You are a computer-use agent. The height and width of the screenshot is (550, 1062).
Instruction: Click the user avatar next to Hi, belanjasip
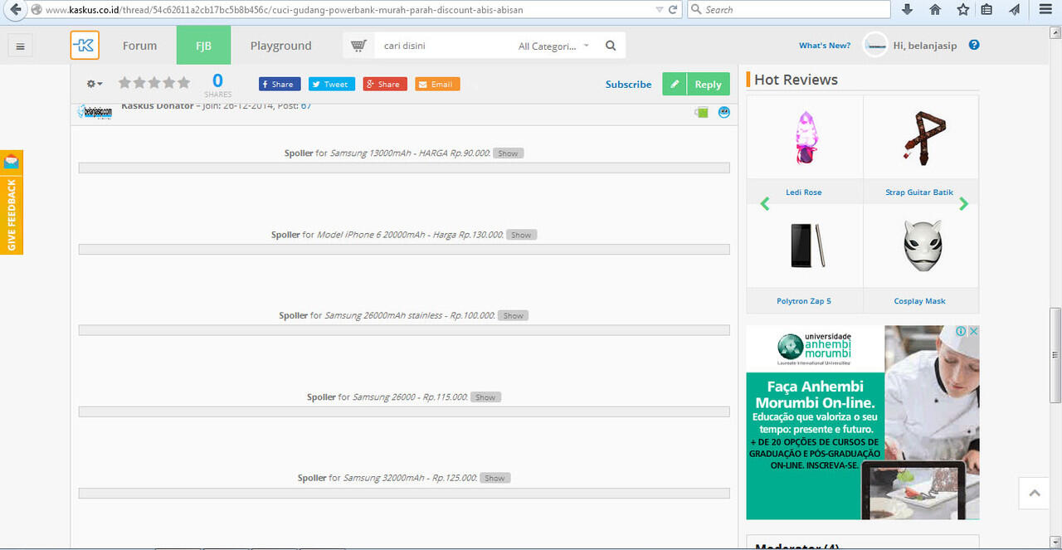coord(875,45)
